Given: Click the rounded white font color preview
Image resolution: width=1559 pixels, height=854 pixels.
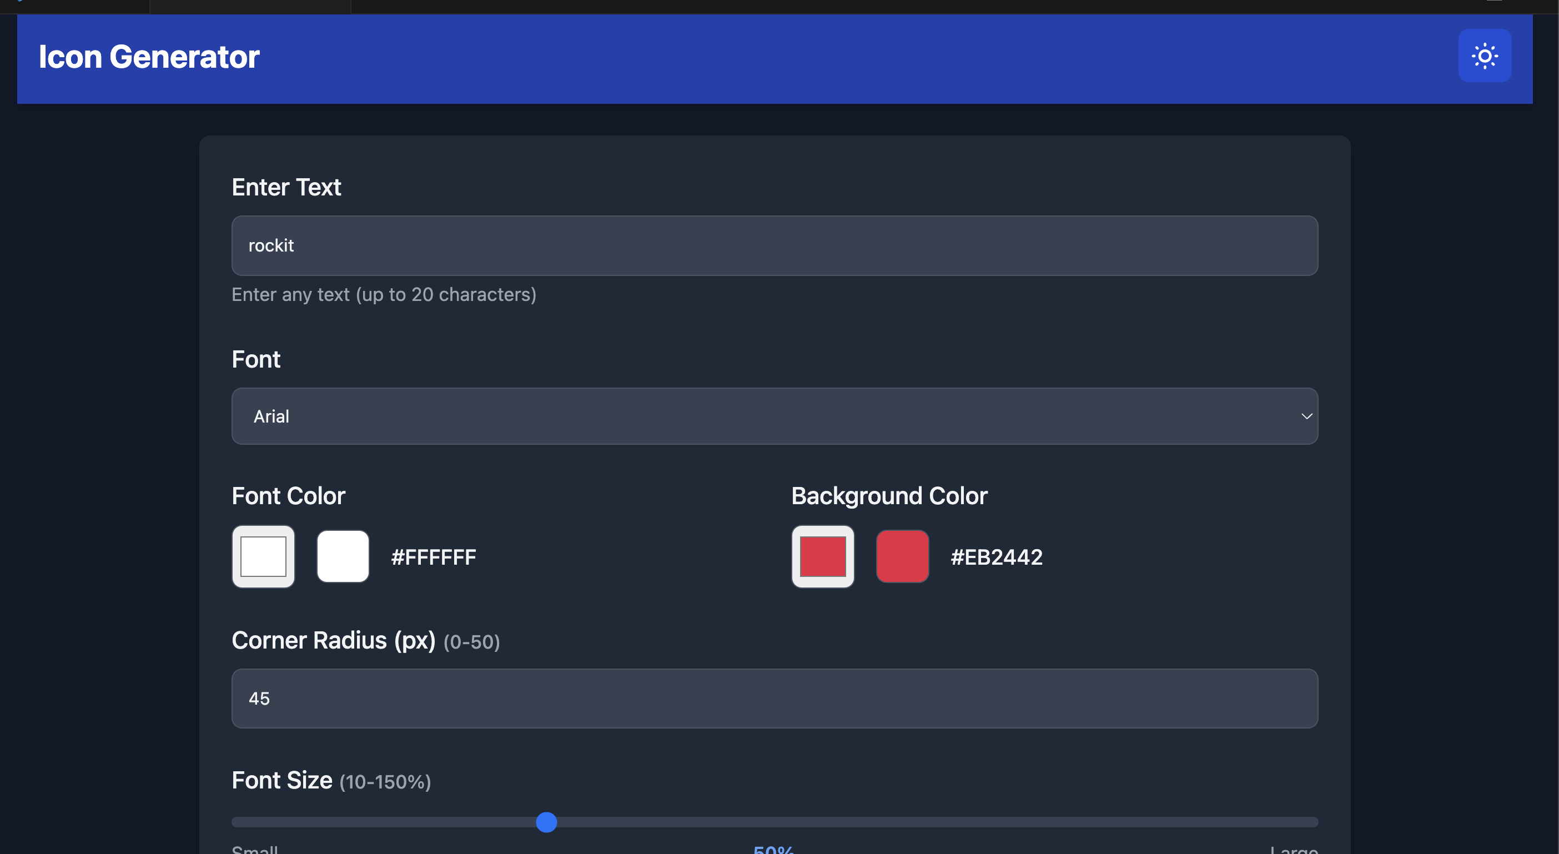Looking at the screenshot, I should click(343, 556).
